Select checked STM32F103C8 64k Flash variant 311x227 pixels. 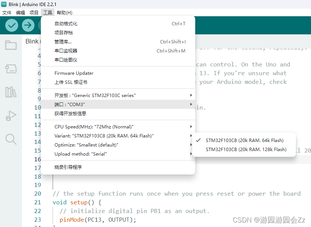(x=244, y=141)
